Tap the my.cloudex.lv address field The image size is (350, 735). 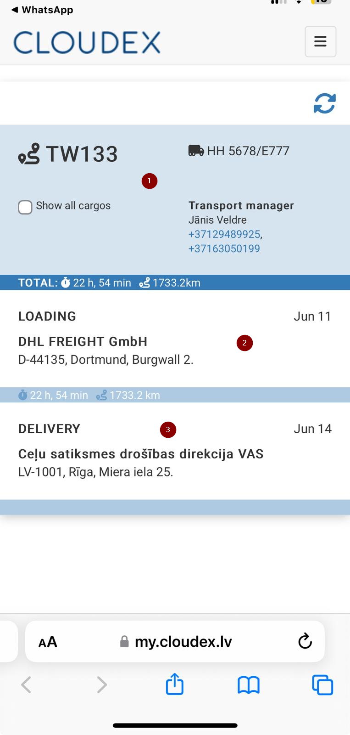click(x=176, y=641)
